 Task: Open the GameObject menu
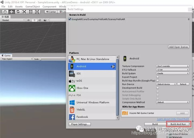click(x=33, y=6)
